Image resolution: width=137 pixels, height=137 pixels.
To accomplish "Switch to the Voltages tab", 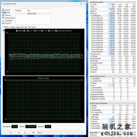I will 18,27.
